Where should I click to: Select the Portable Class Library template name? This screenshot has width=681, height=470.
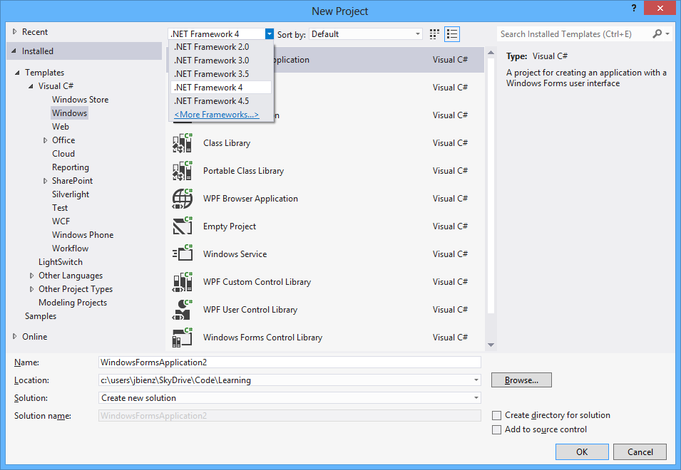(243, 171)
